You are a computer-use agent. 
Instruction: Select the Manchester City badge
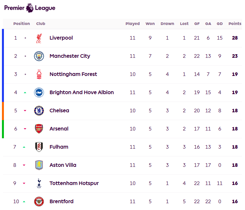pyautogui.click(x=39, y=56)
